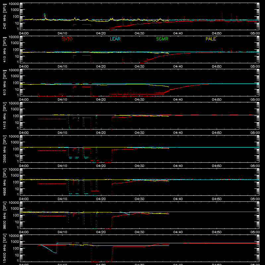Image resolution: width=265 pixels, height=265 pixels.
Task: Select the 2695 MHz [SFU] axis label
Action: click(5, 149)
